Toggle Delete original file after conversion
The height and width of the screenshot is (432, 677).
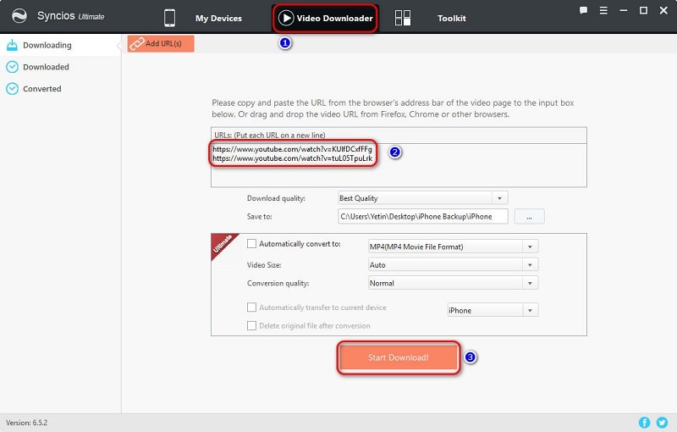coord(251,325)
